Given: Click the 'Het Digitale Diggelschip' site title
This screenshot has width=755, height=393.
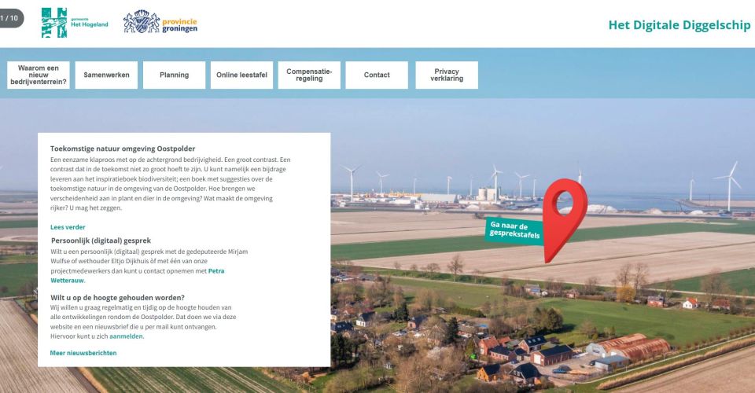Looking at the screenshot, I should 679,25.
